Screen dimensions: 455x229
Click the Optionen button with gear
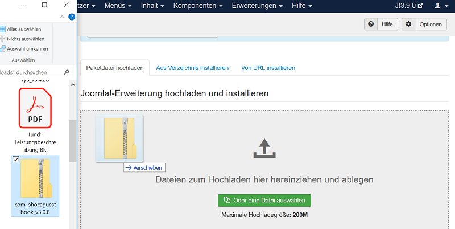click(424, 24)
